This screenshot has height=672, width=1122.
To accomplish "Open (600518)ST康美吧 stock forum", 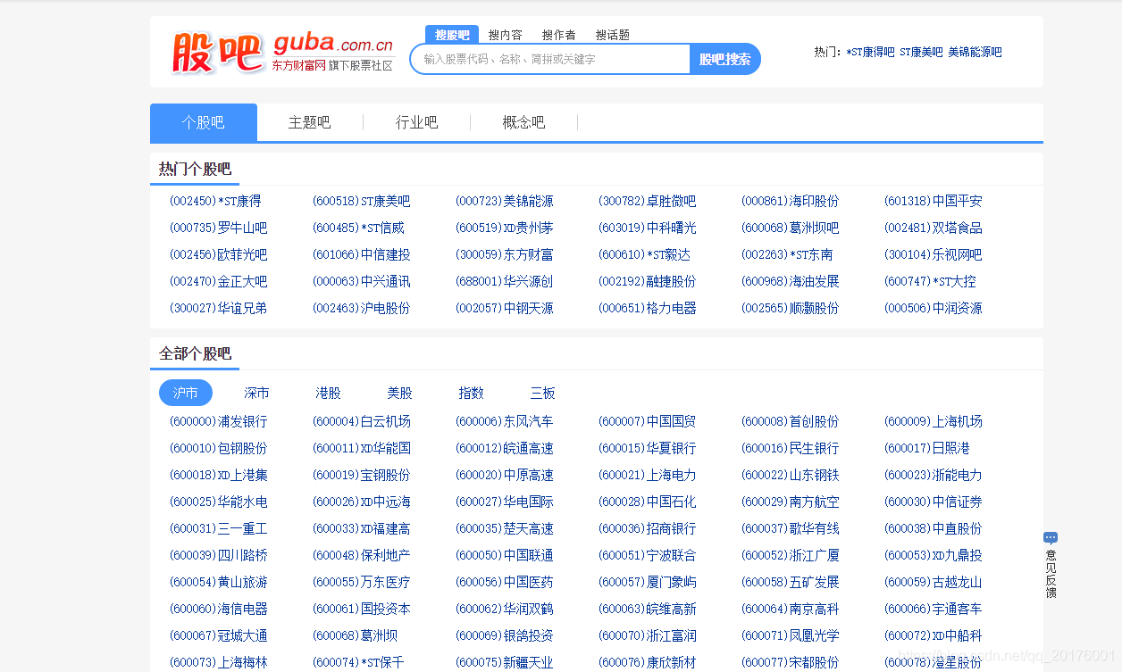I will pyautogui.click(x=361, y=201).
